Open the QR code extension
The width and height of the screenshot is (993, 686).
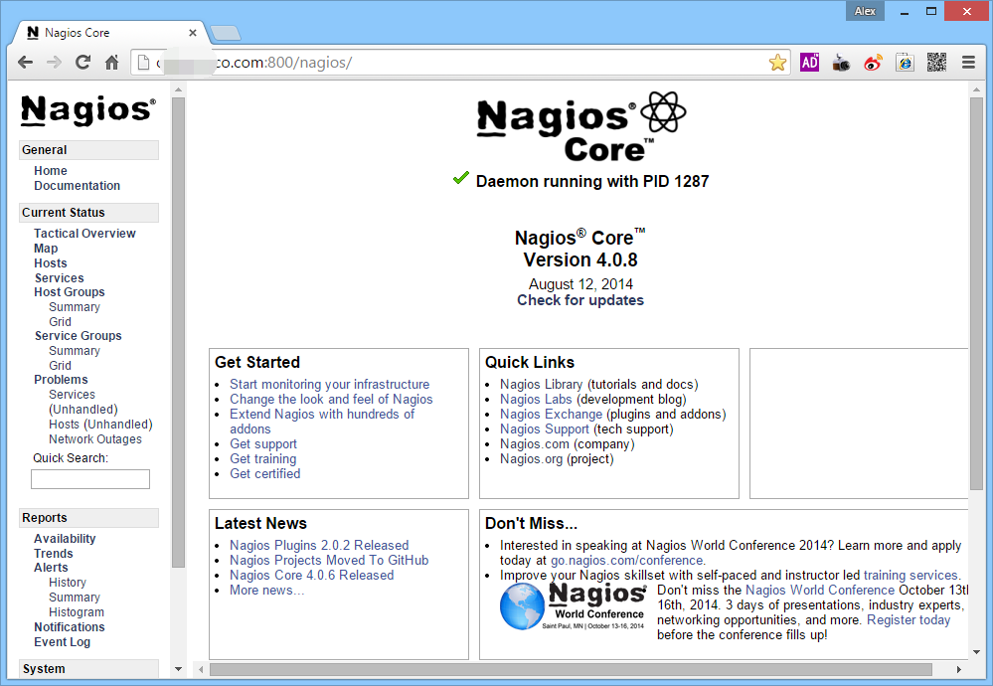936,62
